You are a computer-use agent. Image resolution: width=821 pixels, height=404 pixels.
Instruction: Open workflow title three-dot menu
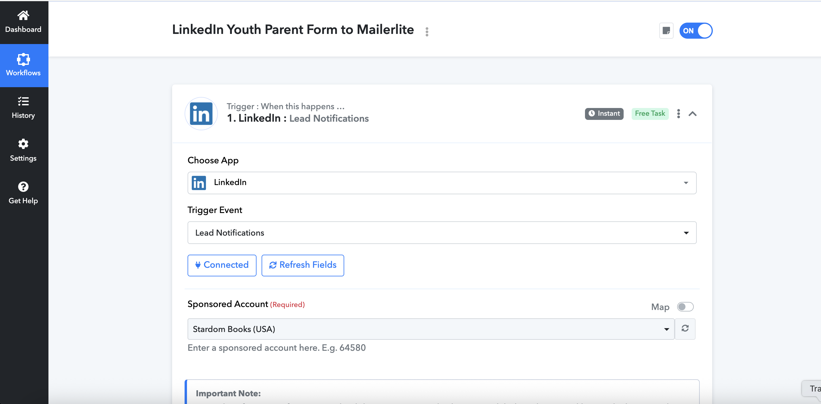(x=427, y=32)
